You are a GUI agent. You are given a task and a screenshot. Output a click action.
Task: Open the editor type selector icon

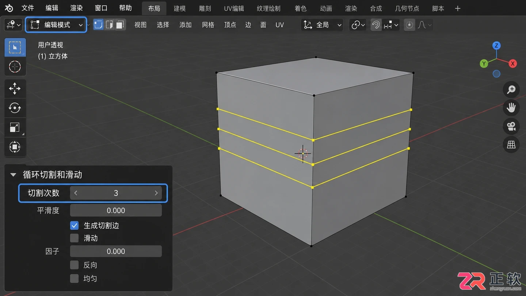click(x=13, y=25)
